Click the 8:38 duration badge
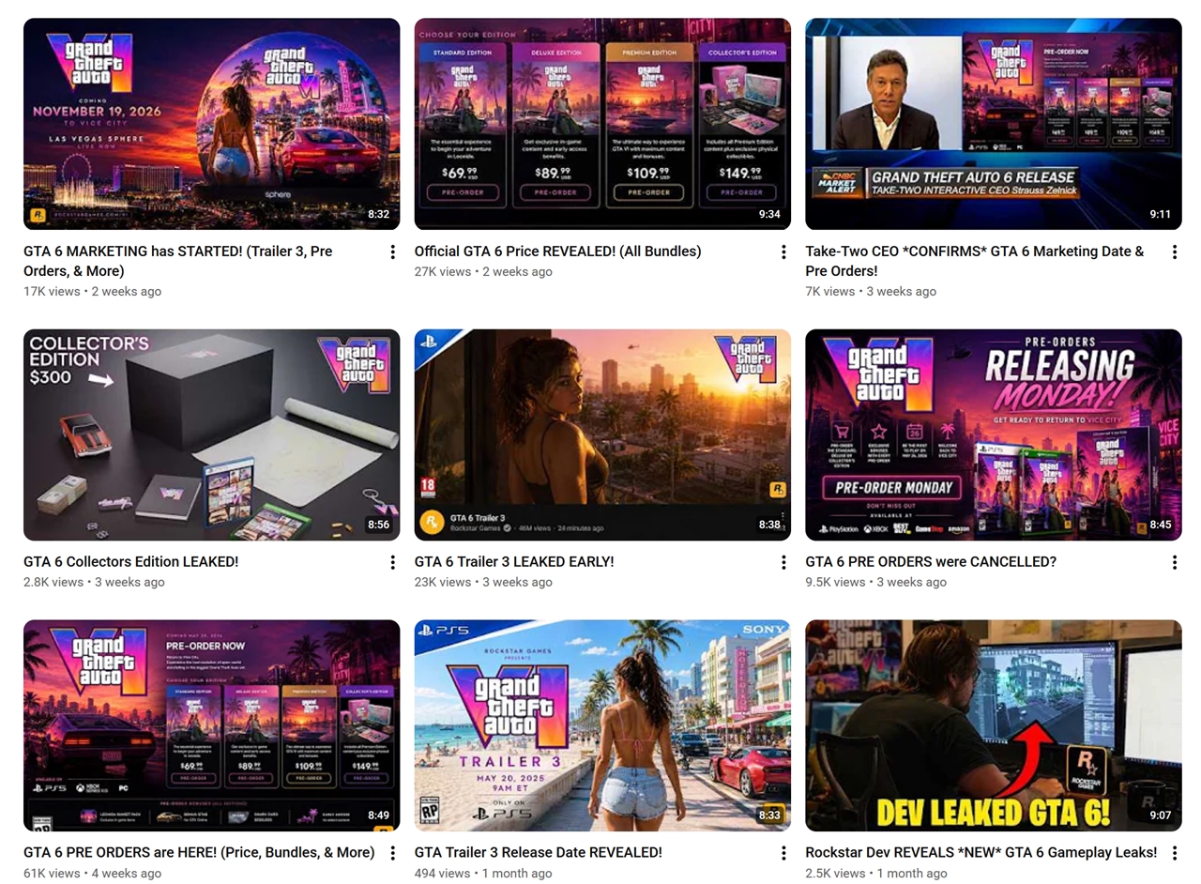1201x884 pixels. point(769,525)
